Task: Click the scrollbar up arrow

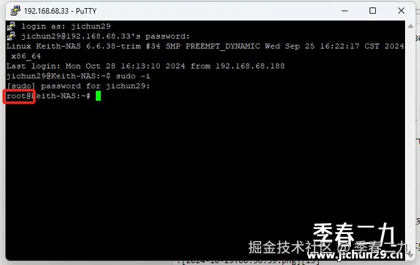Action: [x=411, y=26]
